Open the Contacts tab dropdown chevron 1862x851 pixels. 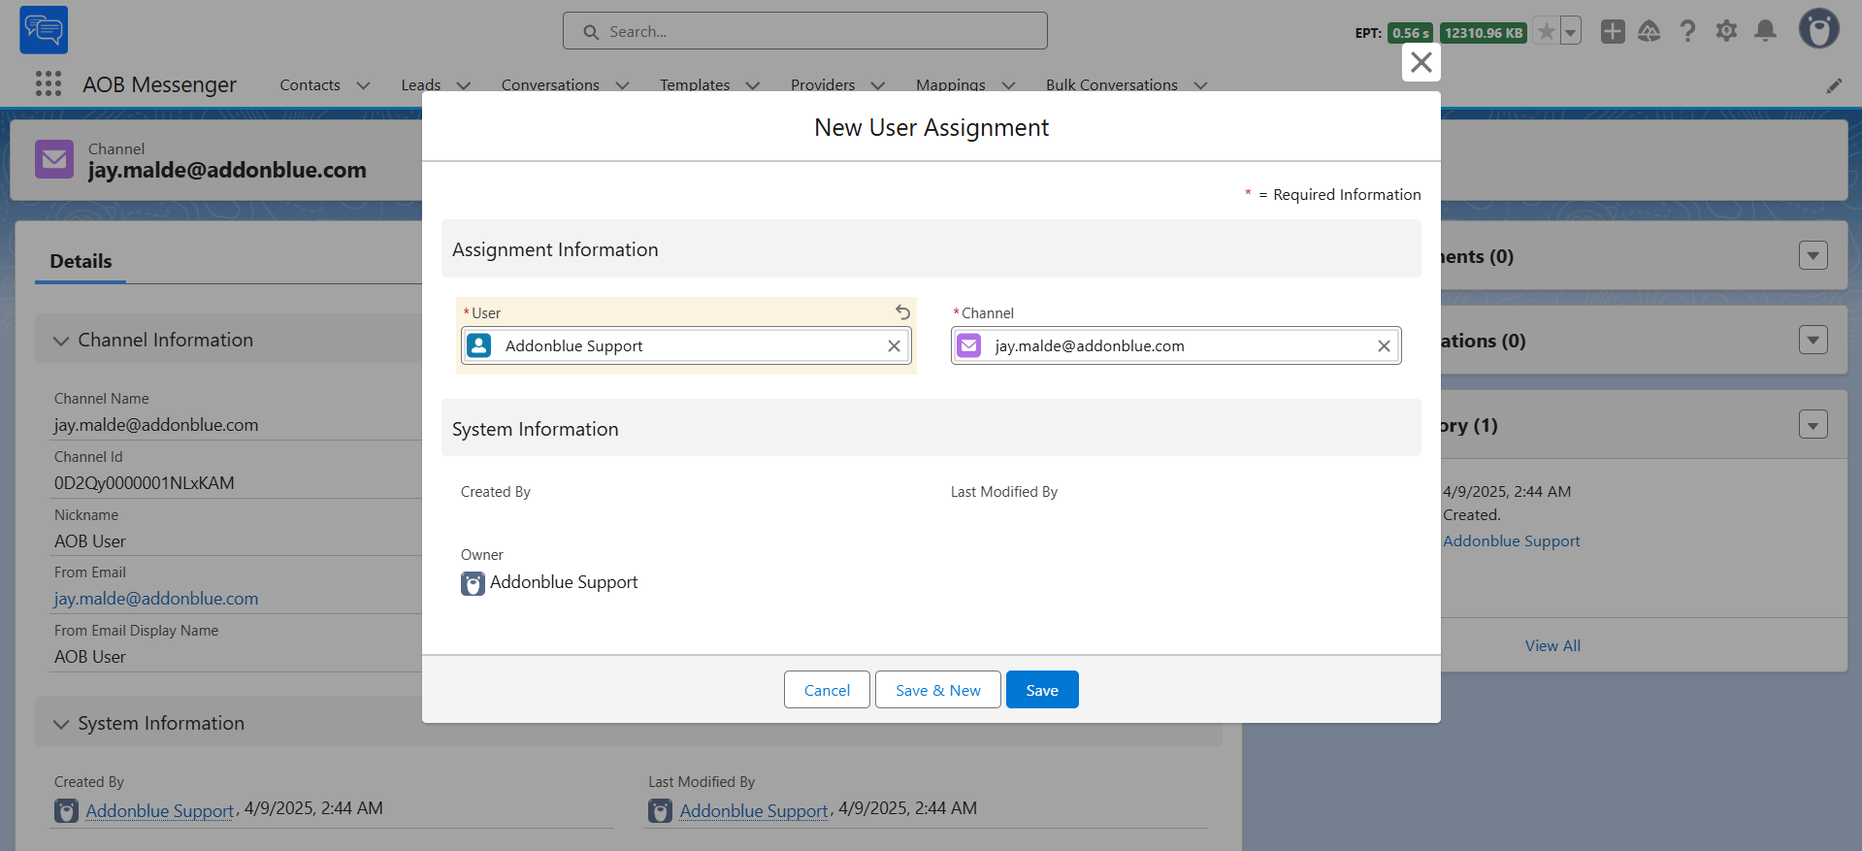pos(364,85)
